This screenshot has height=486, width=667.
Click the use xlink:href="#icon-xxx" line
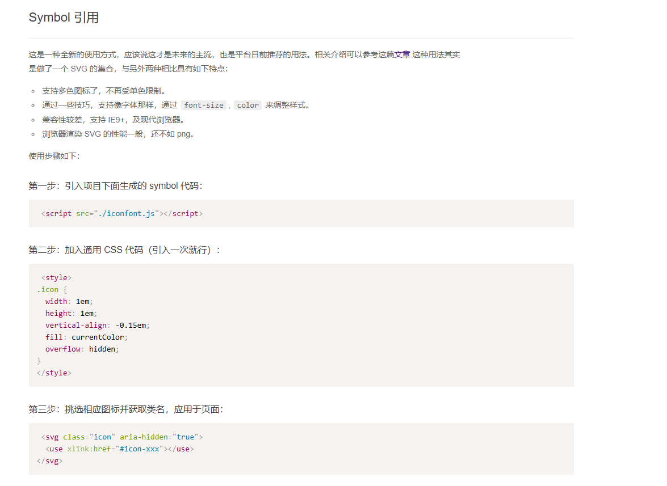click(120, 449)
